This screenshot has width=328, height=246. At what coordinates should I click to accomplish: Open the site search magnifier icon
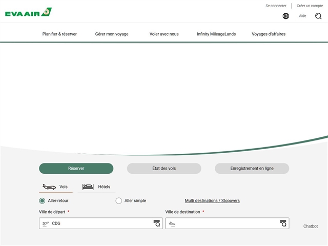click(x=318, y=16)
